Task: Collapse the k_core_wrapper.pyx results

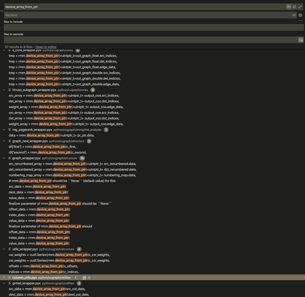Action: pyautogui.click(x=4, y=50)
